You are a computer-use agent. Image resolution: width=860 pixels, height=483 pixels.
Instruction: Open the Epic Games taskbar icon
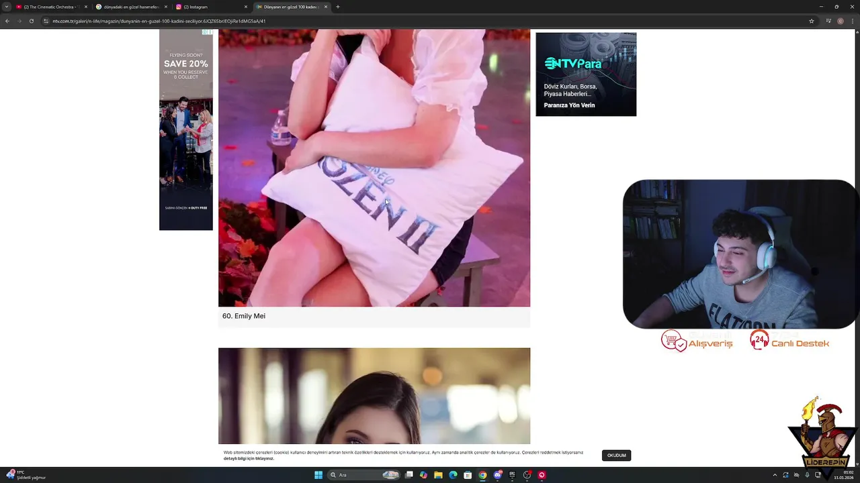tap(512, 475)
